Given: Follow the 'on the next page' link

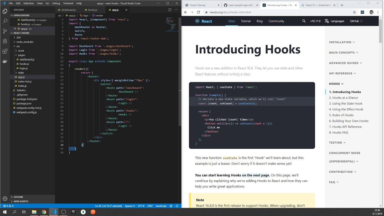Looking at the screenshot, I should click(x=256, y=175).
